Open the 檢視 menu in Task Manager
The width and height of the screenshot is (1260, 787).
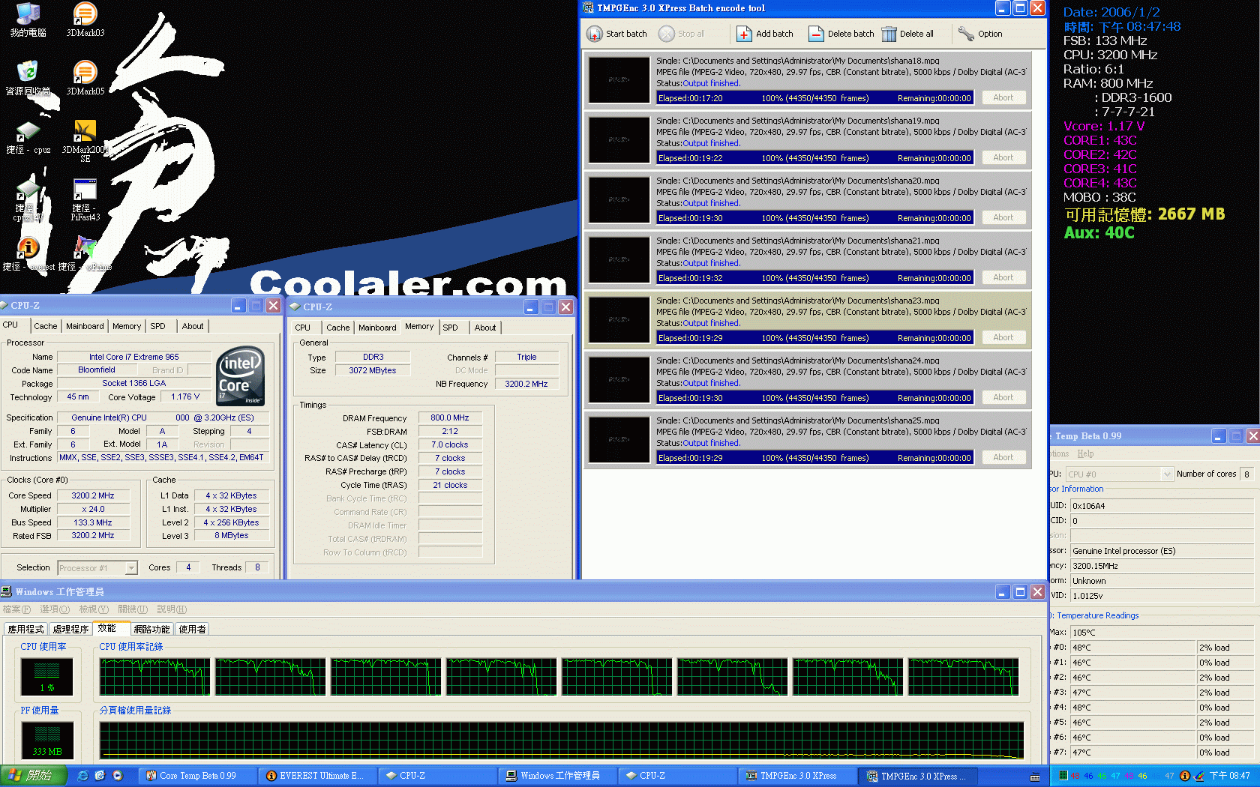pos(94,609)
